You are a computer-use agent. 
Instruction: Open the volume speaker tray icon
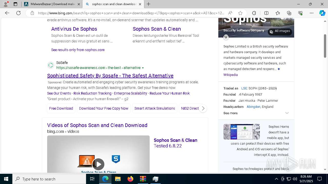pyautogui.click(x=295, y=179)
